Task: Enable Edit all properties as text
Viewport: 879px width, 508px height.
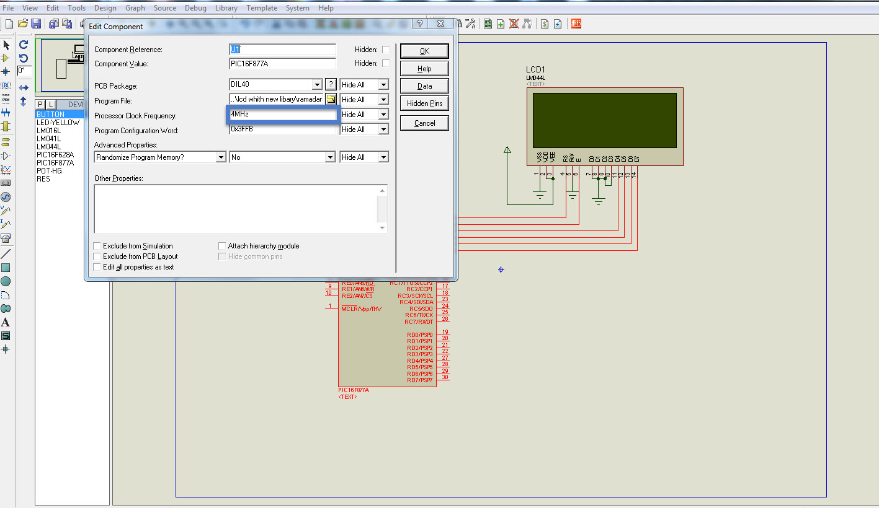Action: pos(97,267)
